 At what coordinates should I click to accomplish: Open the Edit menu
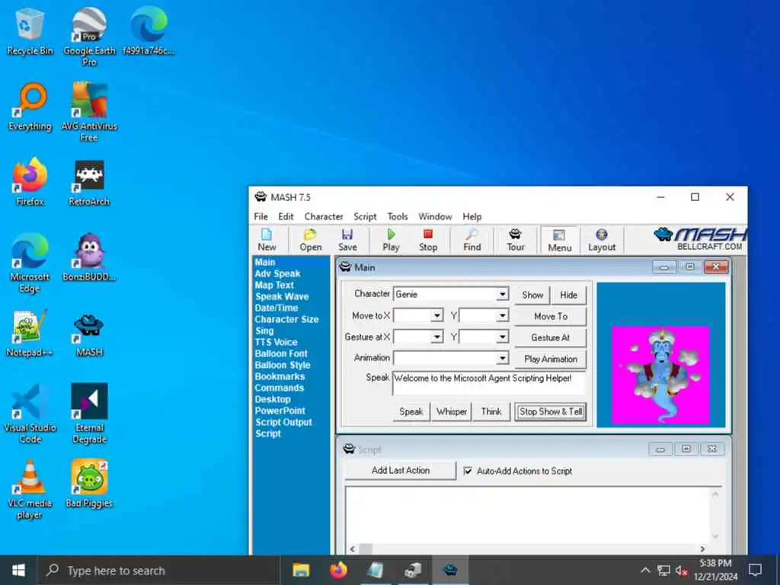(x=286, y=216)
